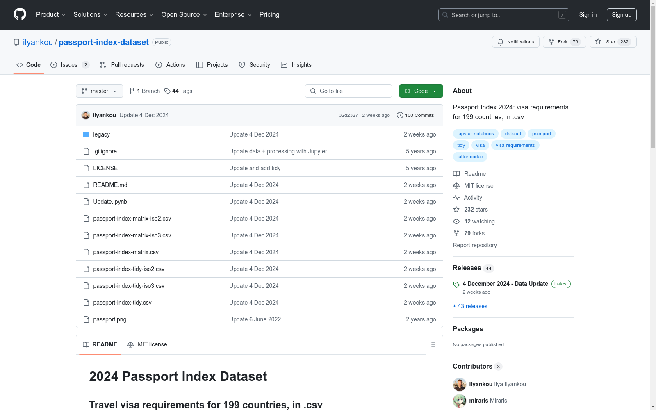This screenshot has width=656, height=410.
Task: Click the Readme book icon in About
Action: [x=456, y=174]
